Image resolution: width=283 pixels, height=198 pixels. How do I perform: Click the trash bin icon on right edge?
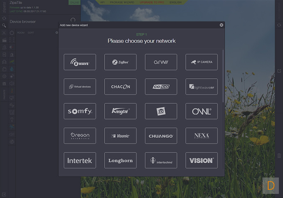(279, 155)
